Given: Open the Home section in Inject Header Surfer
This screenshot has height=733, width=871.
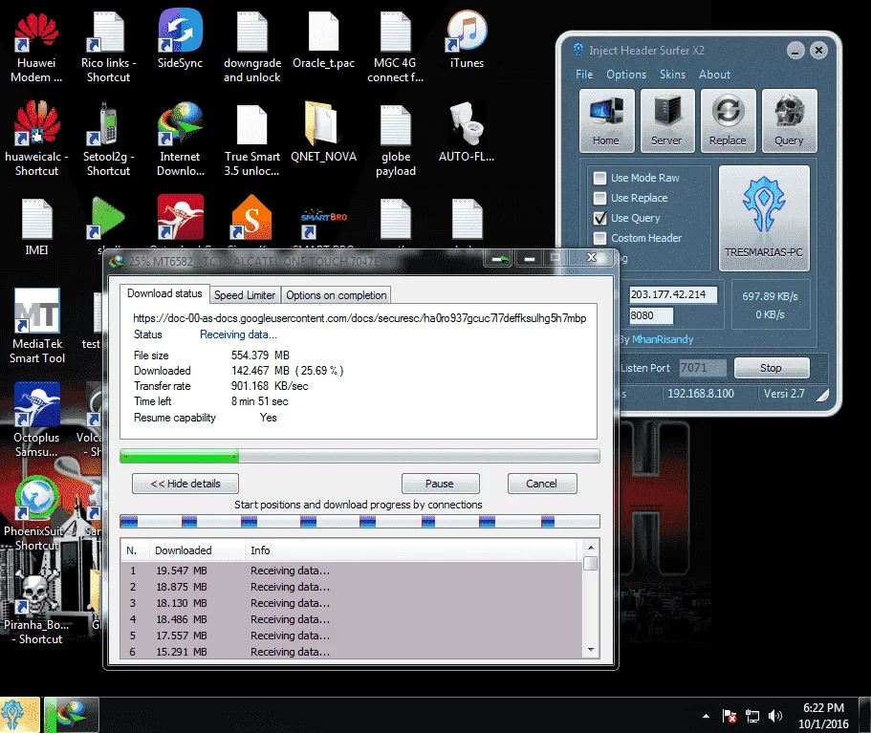Looking at the screenshot, I should pos(606,120).
